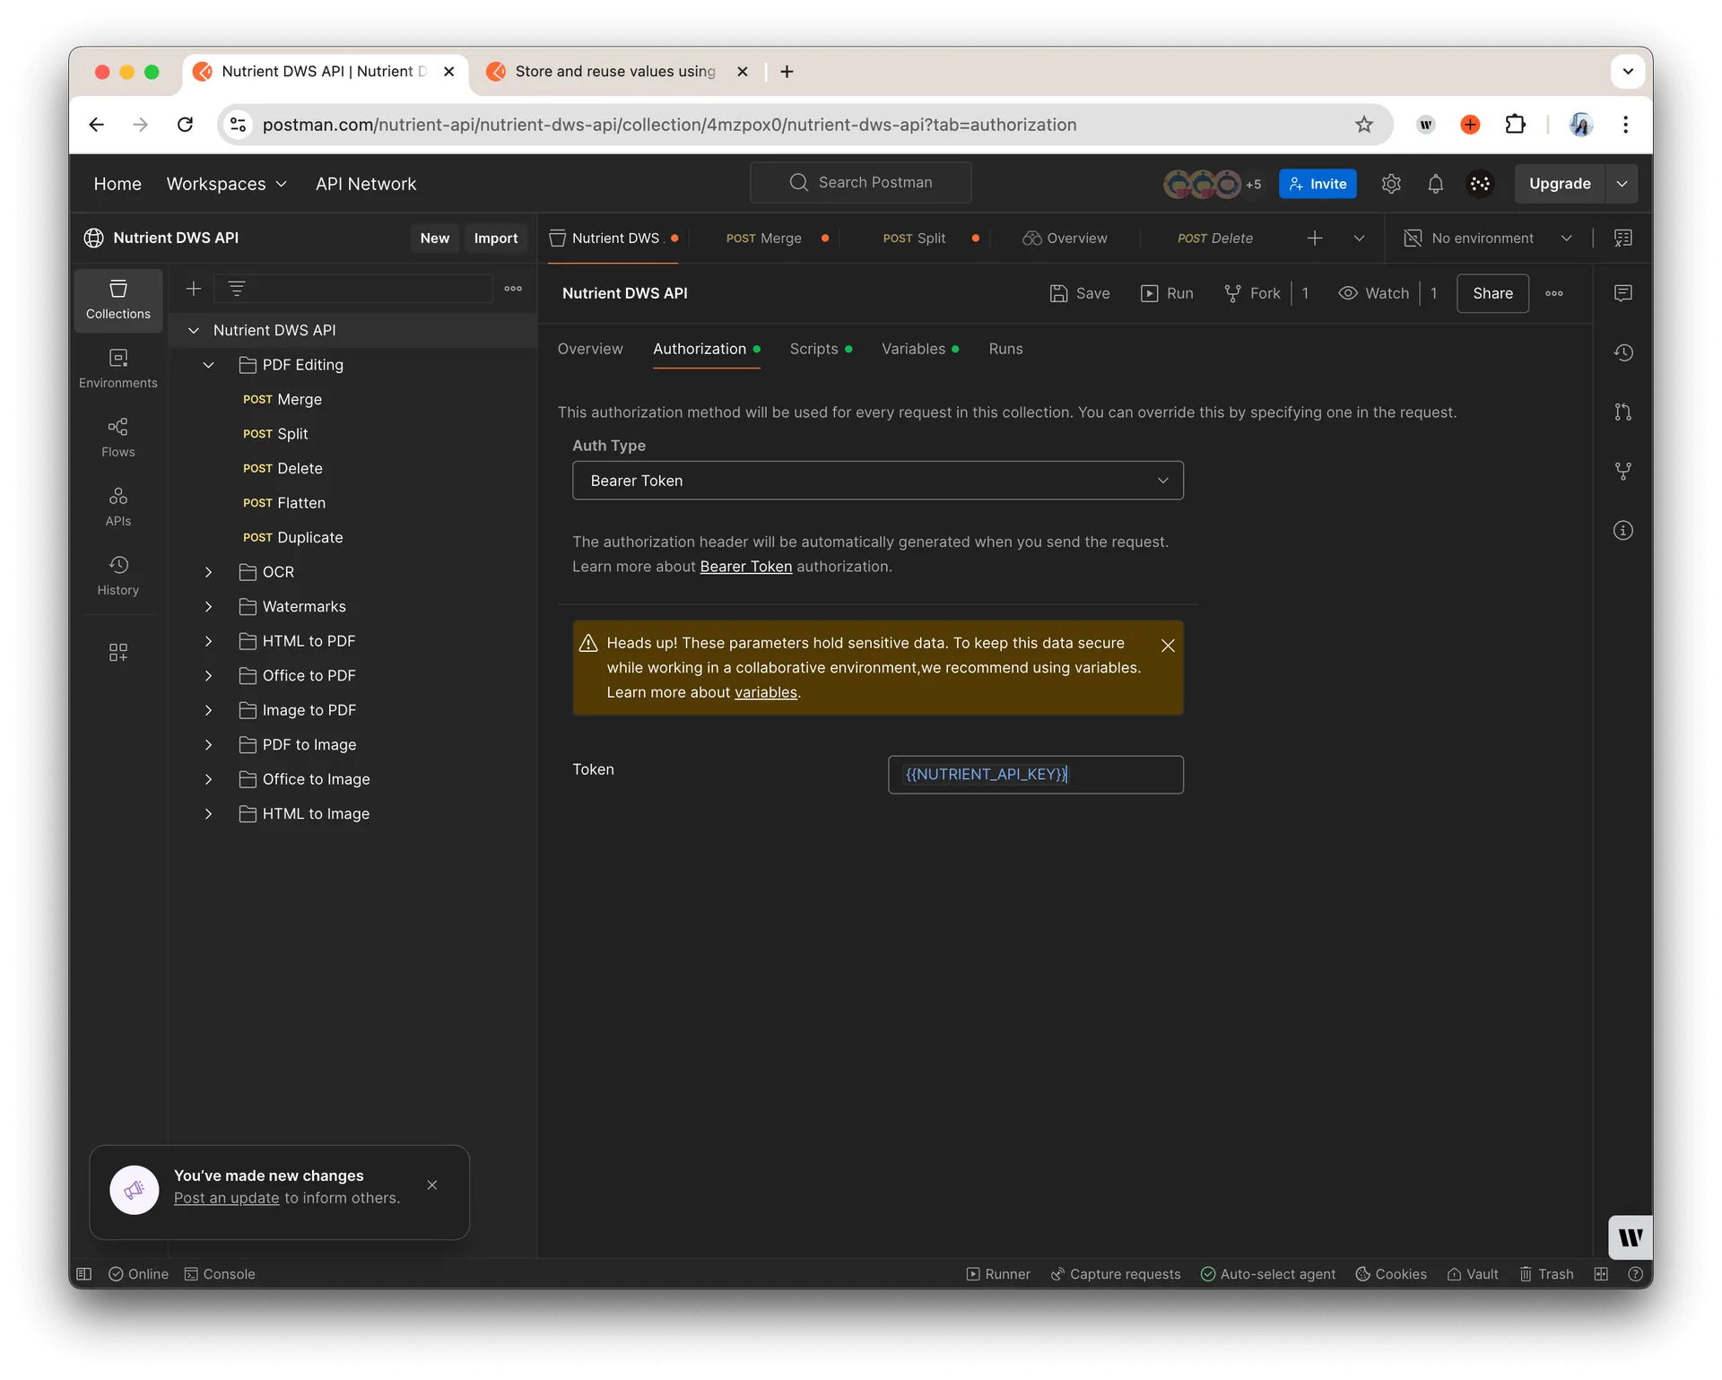Collapse the PDF Editing folder
The height and width of the screenshot is (1380, 1722).
(208, 365)
